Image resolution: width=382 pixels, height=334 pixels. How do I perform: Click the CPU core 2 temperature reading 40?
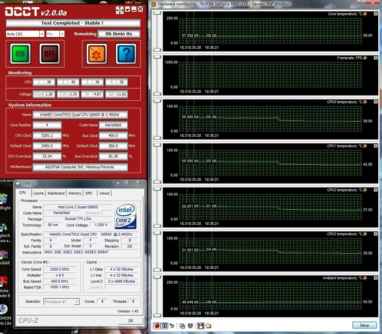[68, 82]
